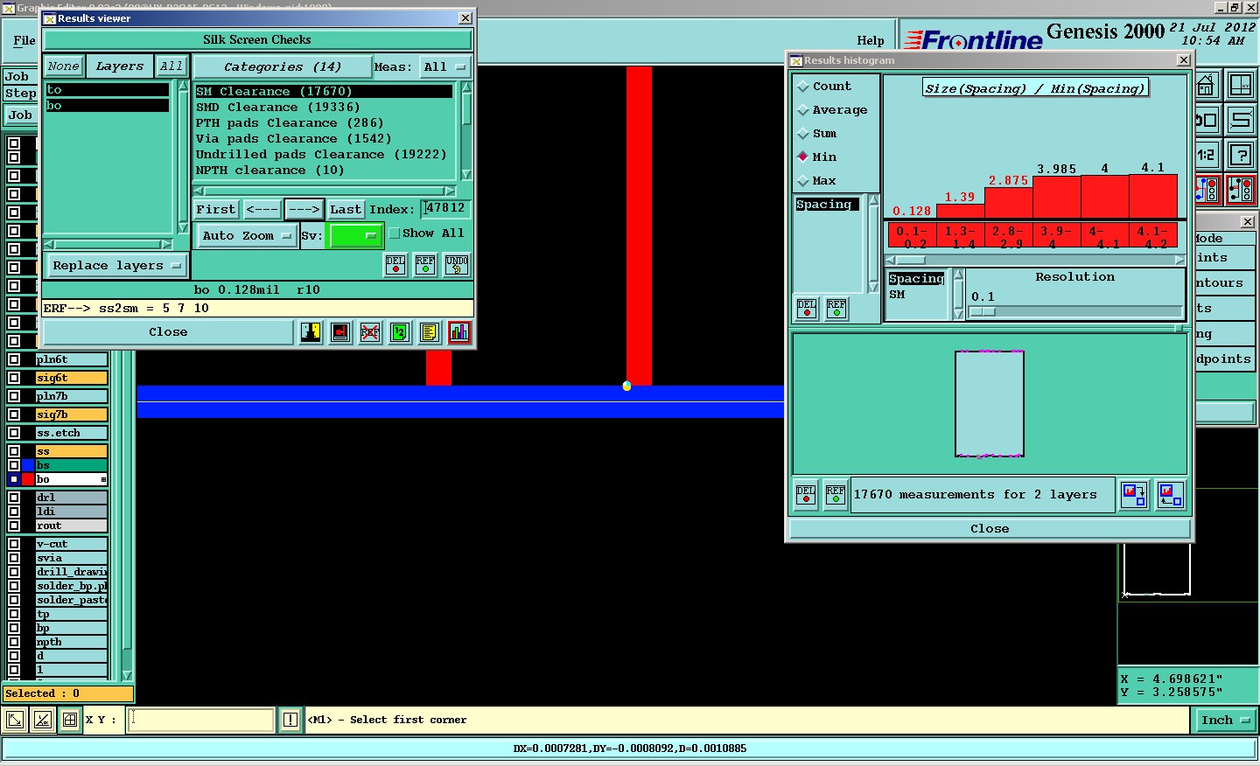Click Close button in Results histogram

pos(990,529)
